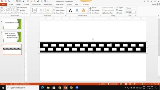Viewport: 160px width, 90px height.
Task: Collapse the ribbon
Action: [x=158, y=16]
